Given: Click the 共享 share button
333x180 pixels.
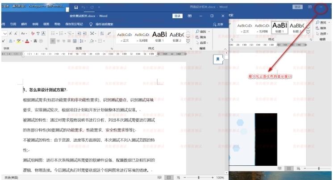Looking at the screenshot, I should [218, 24].
